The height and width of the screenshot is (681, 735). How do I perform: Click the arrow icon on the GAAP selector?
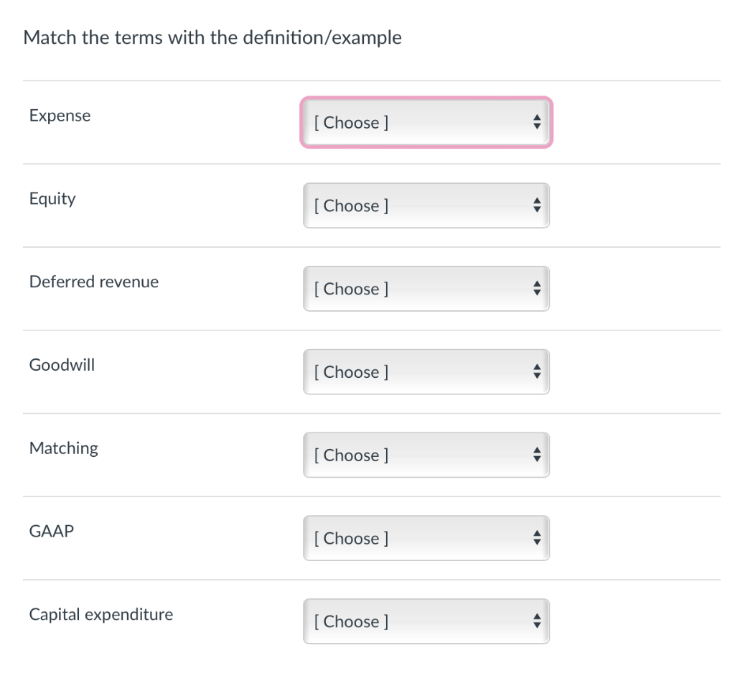[x=537, y=538]
